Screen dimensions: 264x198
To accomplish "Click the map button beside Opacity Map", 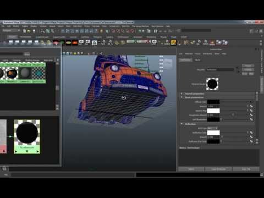I will (x=251, y=111).
